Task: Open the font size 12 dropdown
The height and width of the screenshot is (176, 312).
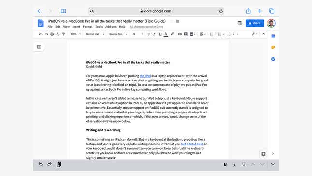Action: (x=138, y=34)
